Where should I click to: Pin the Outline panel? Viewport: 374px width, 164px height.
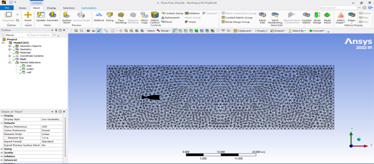tap(56, 30)
